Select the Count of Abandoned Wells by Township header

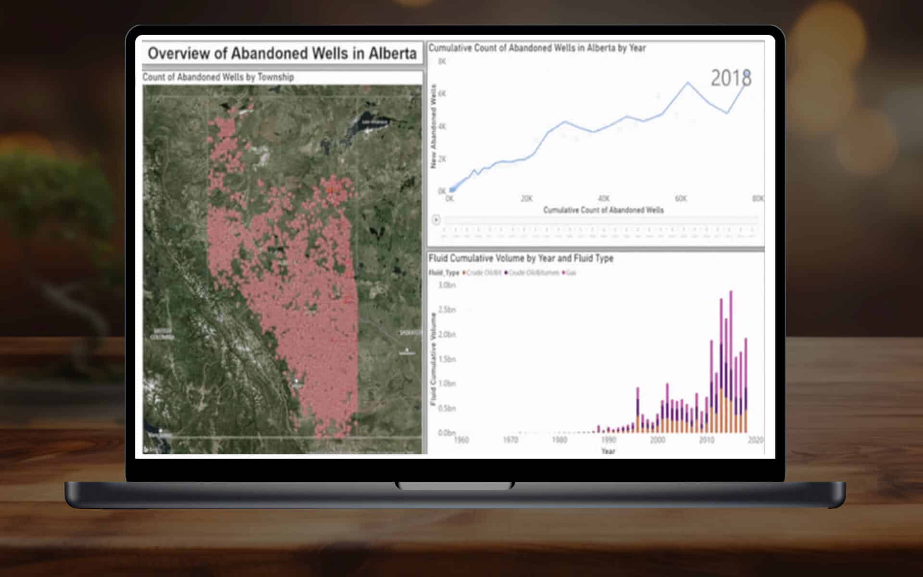218,77
